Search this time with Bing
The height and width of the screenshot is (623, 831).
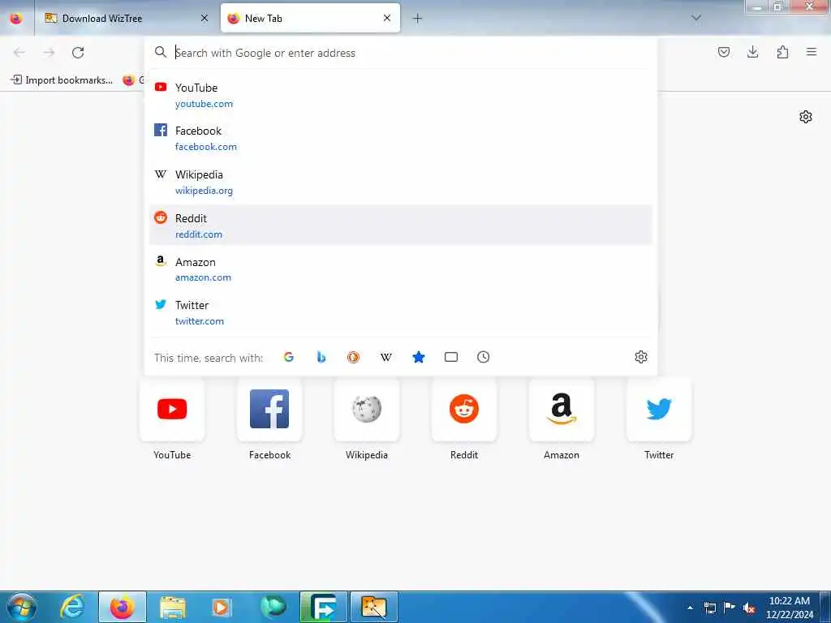pos(321,357)
